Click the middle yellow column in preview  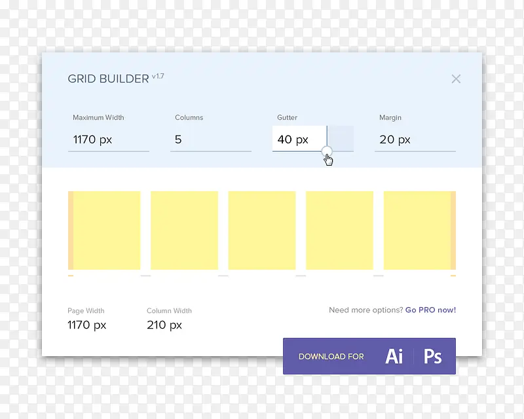(261, 230)
